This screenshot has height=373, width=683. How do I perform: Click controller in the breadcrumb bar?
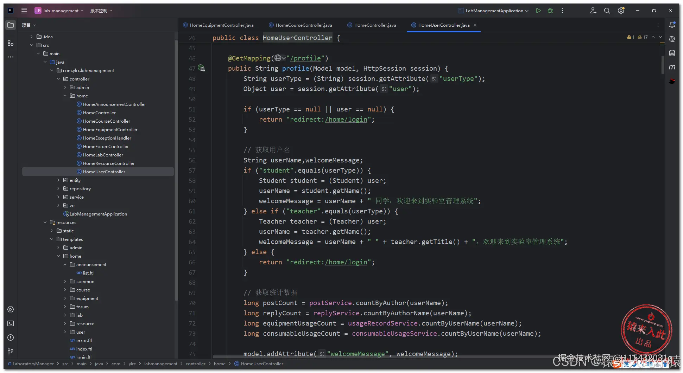[x=195, y=364]
